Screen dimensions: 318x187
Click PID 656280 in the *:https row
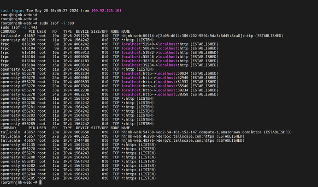click(x=29, y=157)
